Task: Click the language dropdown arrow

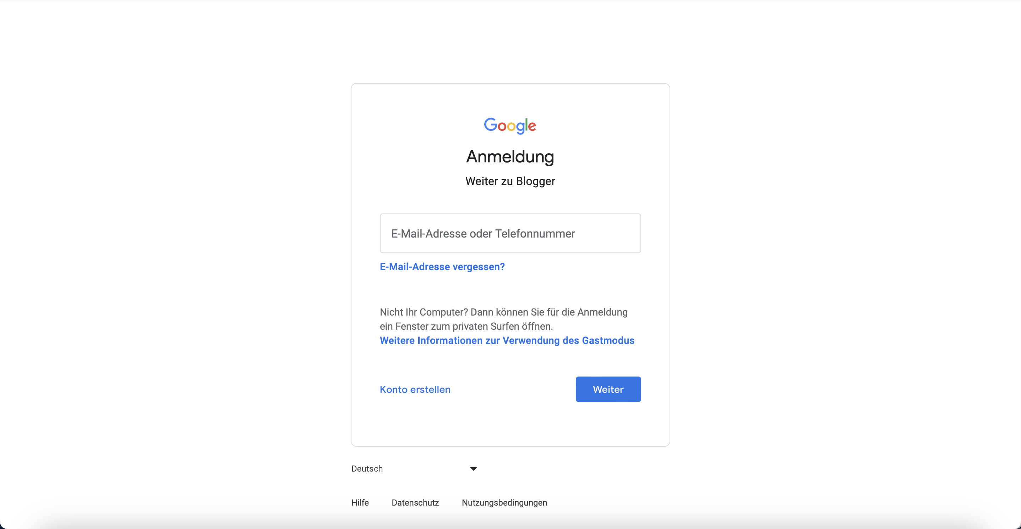Action: pos(473,469)
